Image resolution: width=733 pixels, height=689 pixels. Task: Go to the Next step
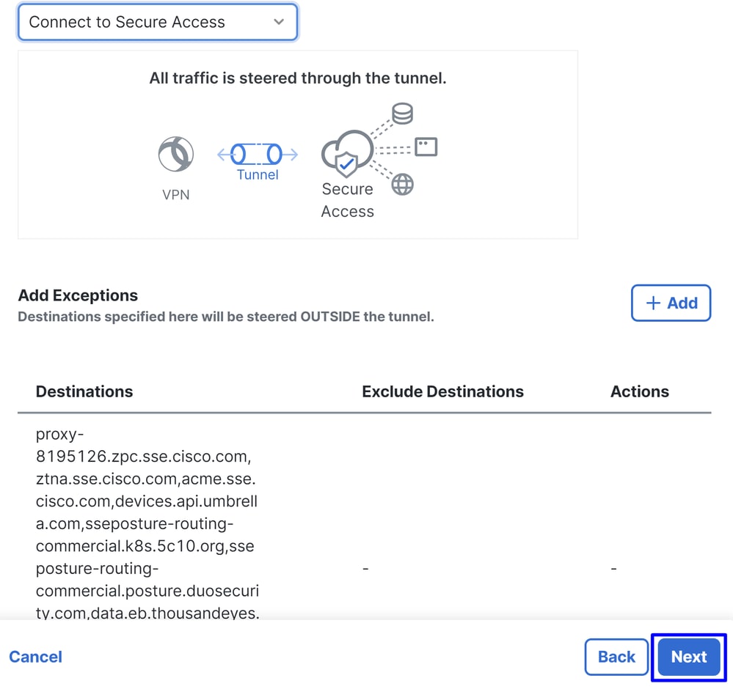tap(688, 657)
